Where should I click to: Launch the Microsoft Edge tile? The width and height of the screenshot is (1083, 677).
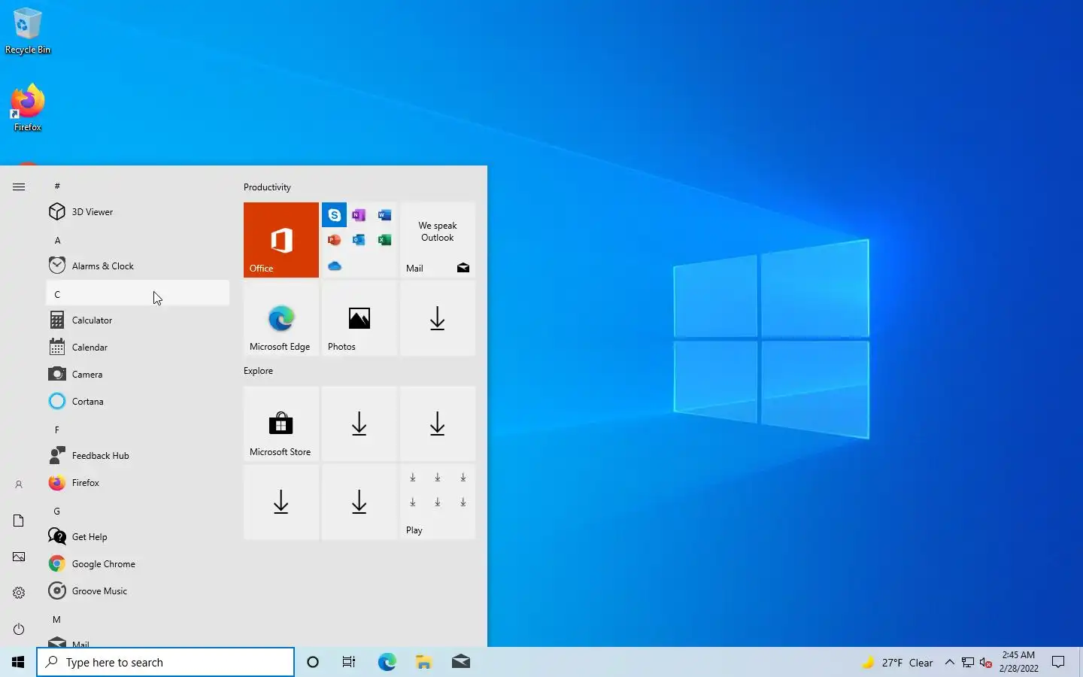(281, 318)
